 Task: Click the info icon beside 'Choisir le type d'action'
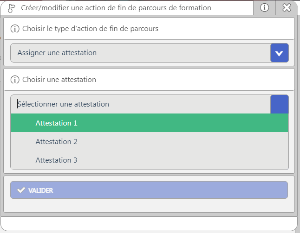(x=15, y=29)
